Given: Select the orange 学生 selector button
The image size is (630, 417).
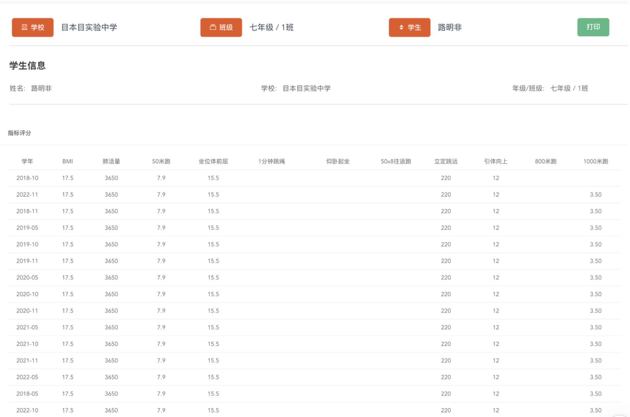Looking at the screenshot, I should (409, 27).
